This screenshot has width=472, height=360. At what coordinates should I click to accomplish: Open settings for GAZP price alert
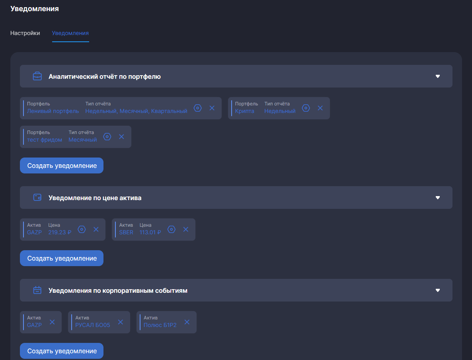(82, 230)
